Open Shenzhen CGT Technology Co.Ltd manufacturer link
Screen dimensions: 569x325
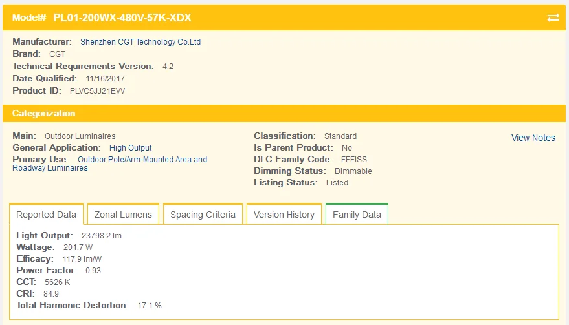click(140, 41)
